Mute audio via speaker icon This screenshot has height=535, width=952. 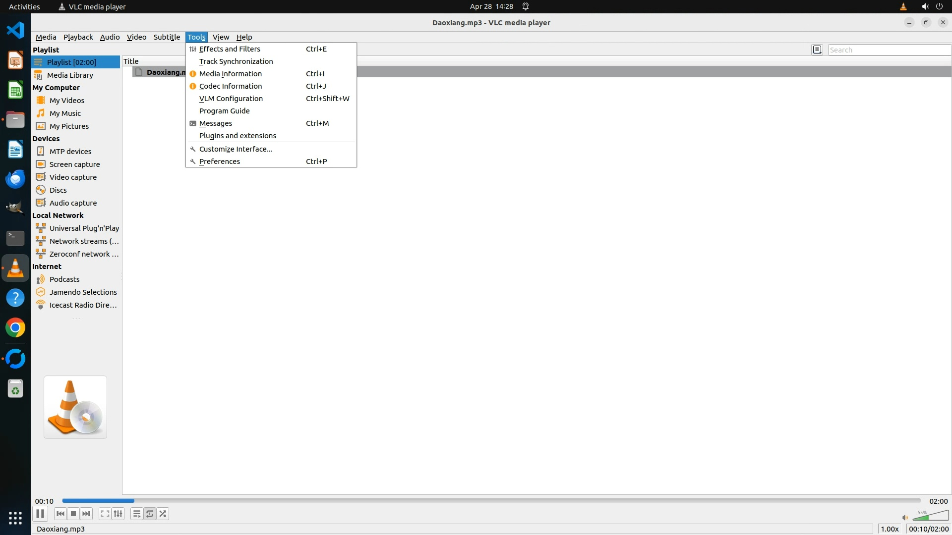tap(905, 518)
